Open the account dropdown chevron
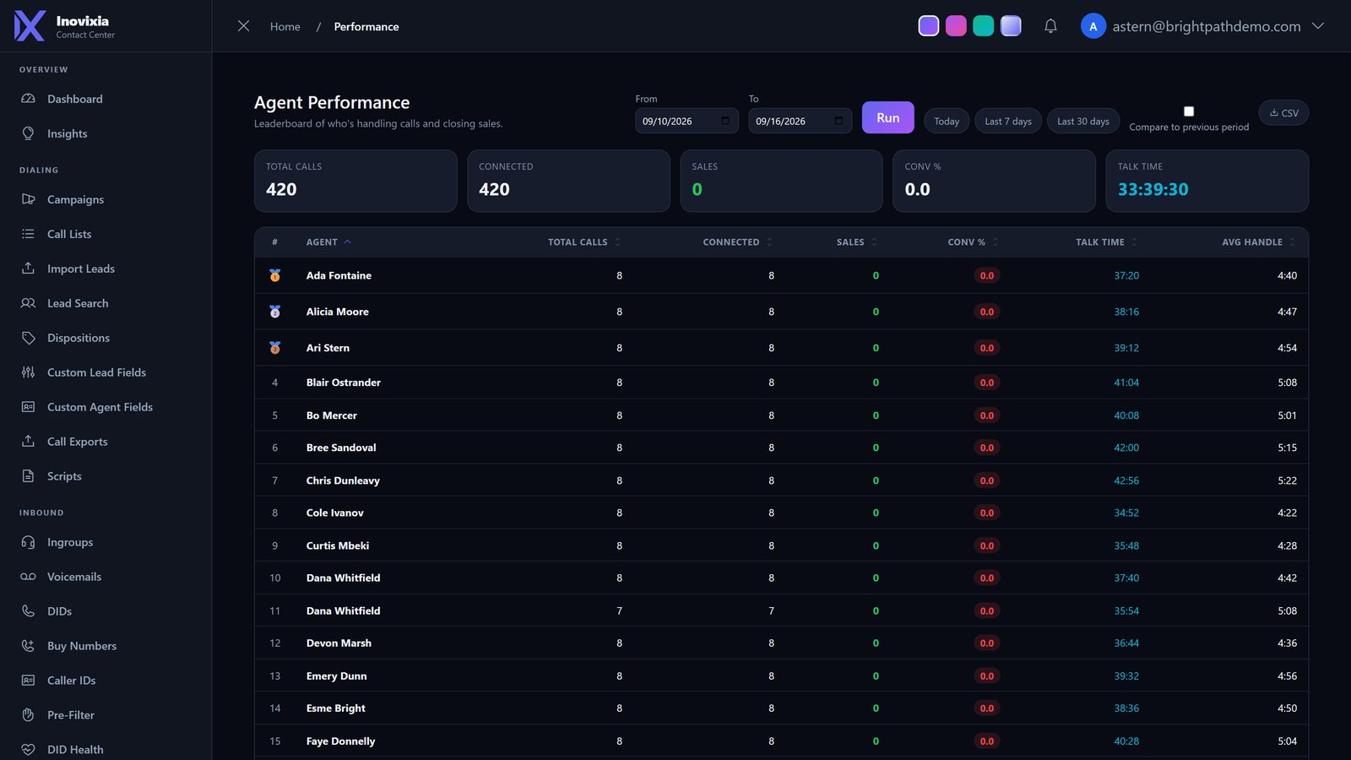1351x760 pixels. [x=1318, y=26]
